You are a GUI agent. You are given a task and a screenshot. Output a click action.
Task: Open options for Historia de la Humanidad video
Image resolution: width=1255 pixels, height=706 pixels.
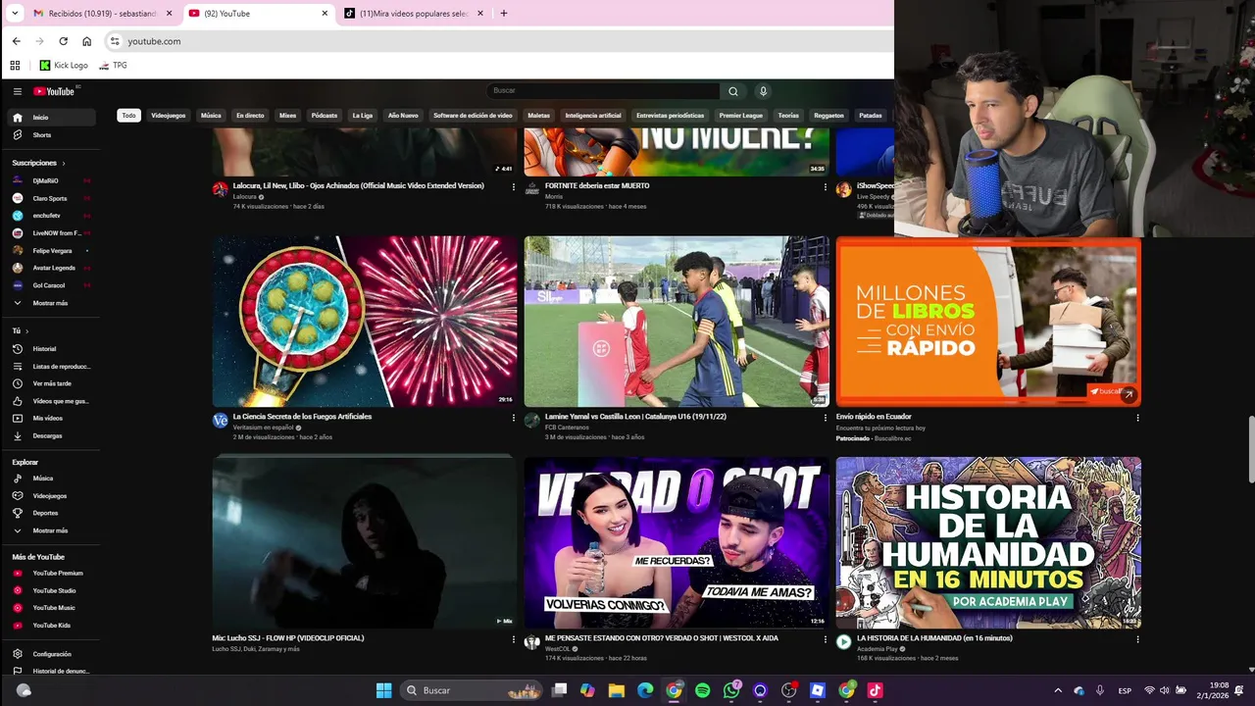[x=1137, y=639]
